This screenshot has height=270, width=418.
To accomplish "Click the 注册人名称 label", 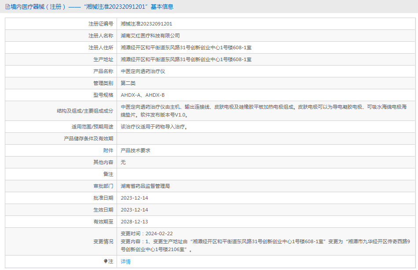I will coord(101,36).
